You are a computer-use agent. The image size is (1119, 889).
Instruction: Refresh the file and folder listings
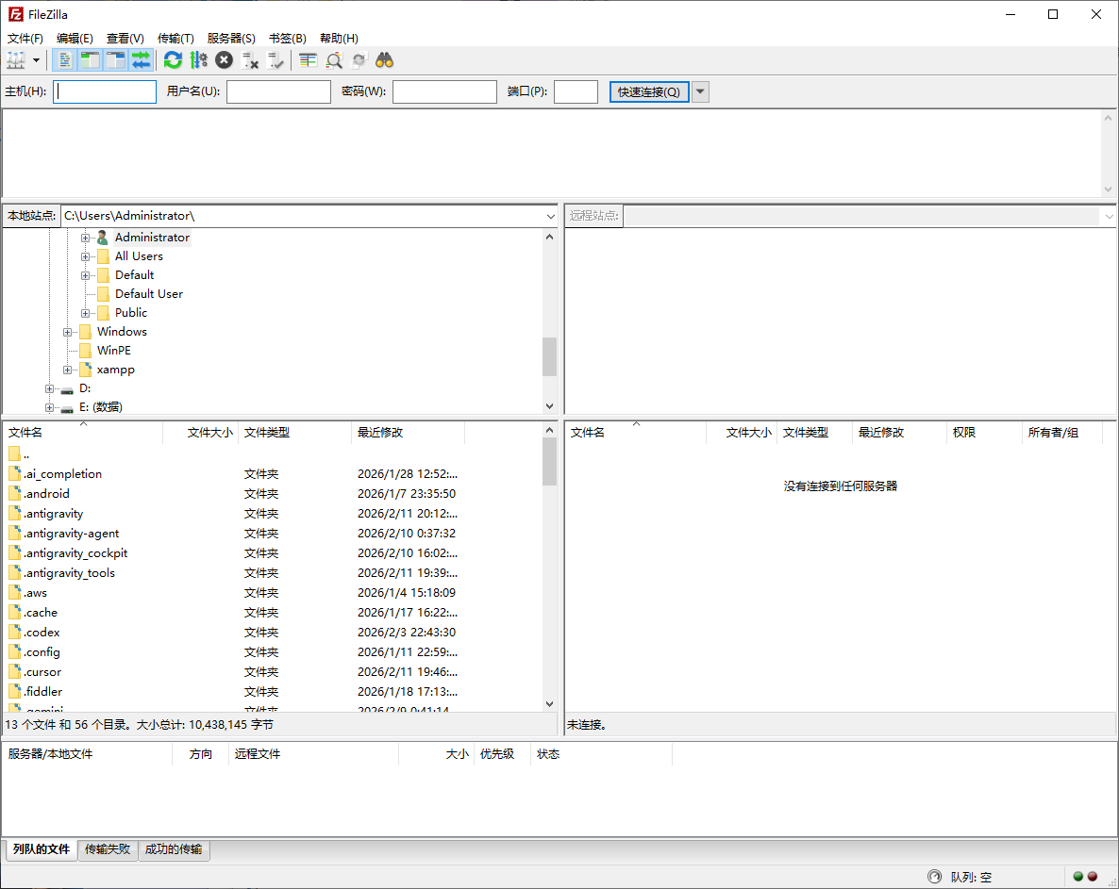tap(173, 59)
